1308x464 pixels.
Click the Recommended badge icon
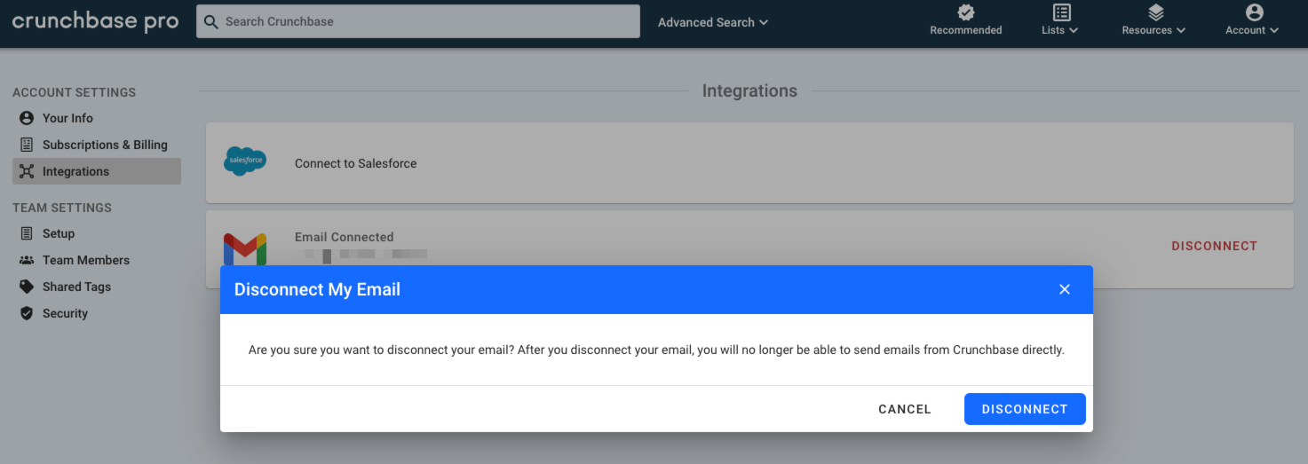point(965,12)
